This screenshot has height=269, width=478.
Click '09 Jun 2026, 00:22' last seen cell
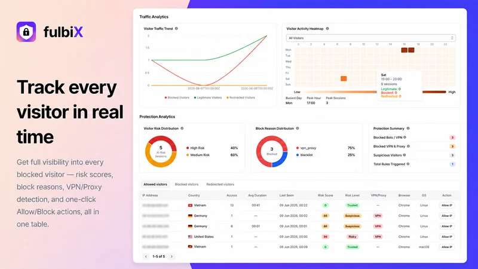[x=293, y=205]
